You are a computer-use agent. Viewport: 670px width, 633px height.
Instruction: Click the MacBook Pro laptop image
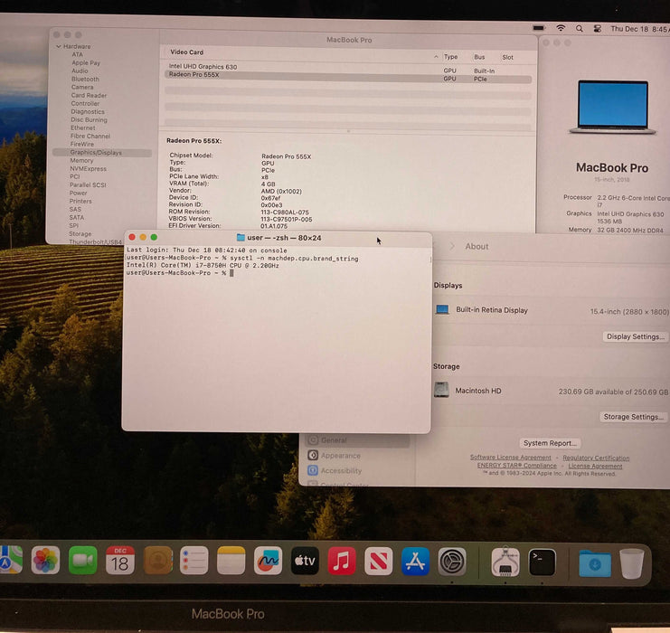pos(612,107)
